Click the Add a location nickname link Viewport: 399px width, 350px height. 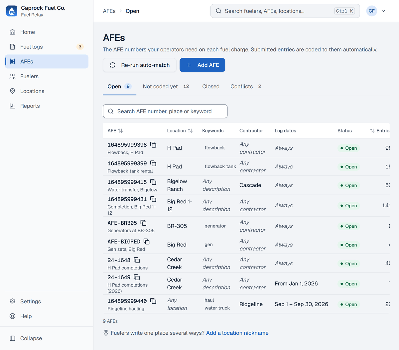[237, 333]
